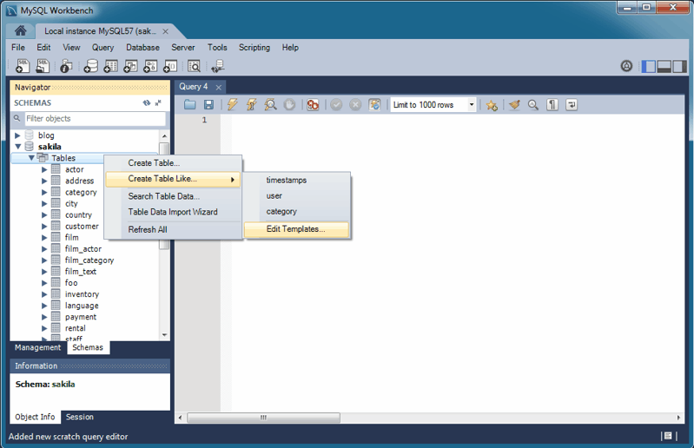Open a SQL script file with folder icon

click(x=190, y=105)
